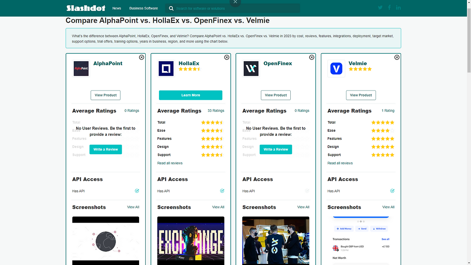Click the Velmie logo image
Image resolution: width=471 pixels, height=265 pixels.
336,68
